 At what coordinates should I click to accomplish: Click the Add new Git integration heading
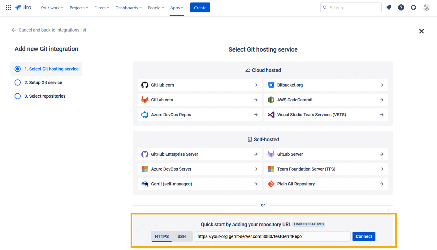pyautogui.click(x=46, y=49)
